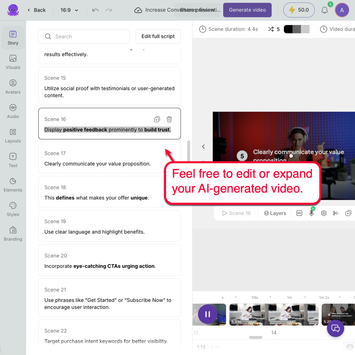Open the Layers panel button

click(x=275, y=213)
